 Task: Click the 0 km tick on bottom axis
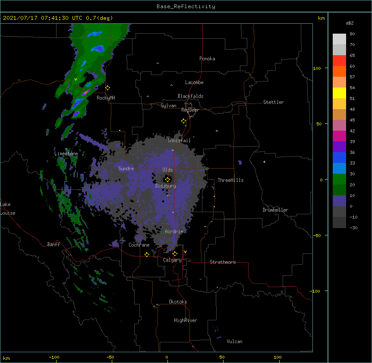point(167,357)
